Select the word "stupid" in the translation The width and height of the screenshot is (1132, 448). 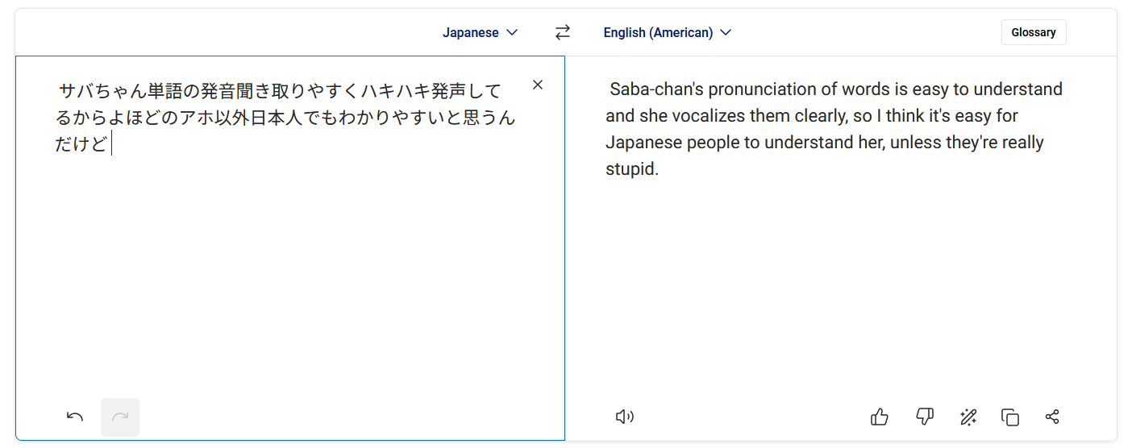pyautogui.click(x=631, y=170)
